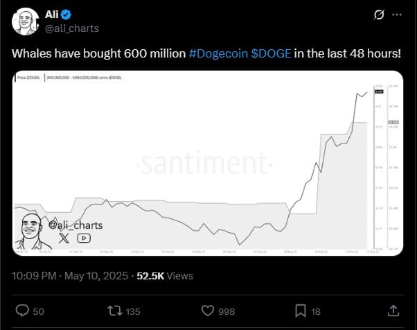
Task: Repost this tweet using the retweet icon
Action: 114,311
